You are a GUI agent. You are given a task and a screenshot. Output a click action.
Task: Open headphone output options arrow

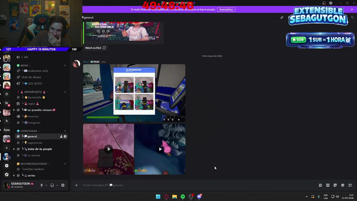coord(57,185)
